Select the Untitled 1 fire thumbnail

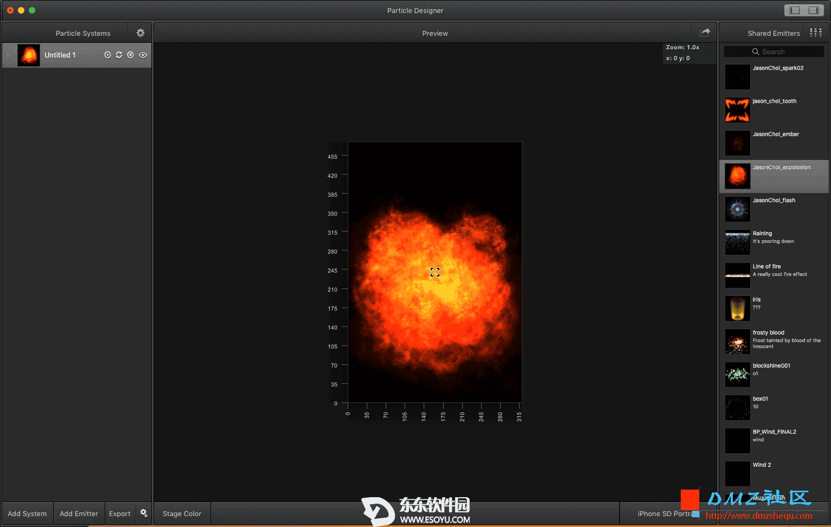(x=29, y=55)
